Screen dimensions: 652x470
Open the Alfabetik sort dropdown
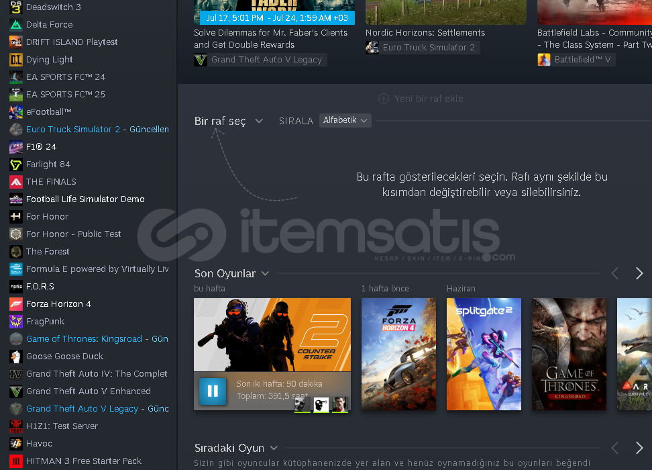tap(345, 120)
